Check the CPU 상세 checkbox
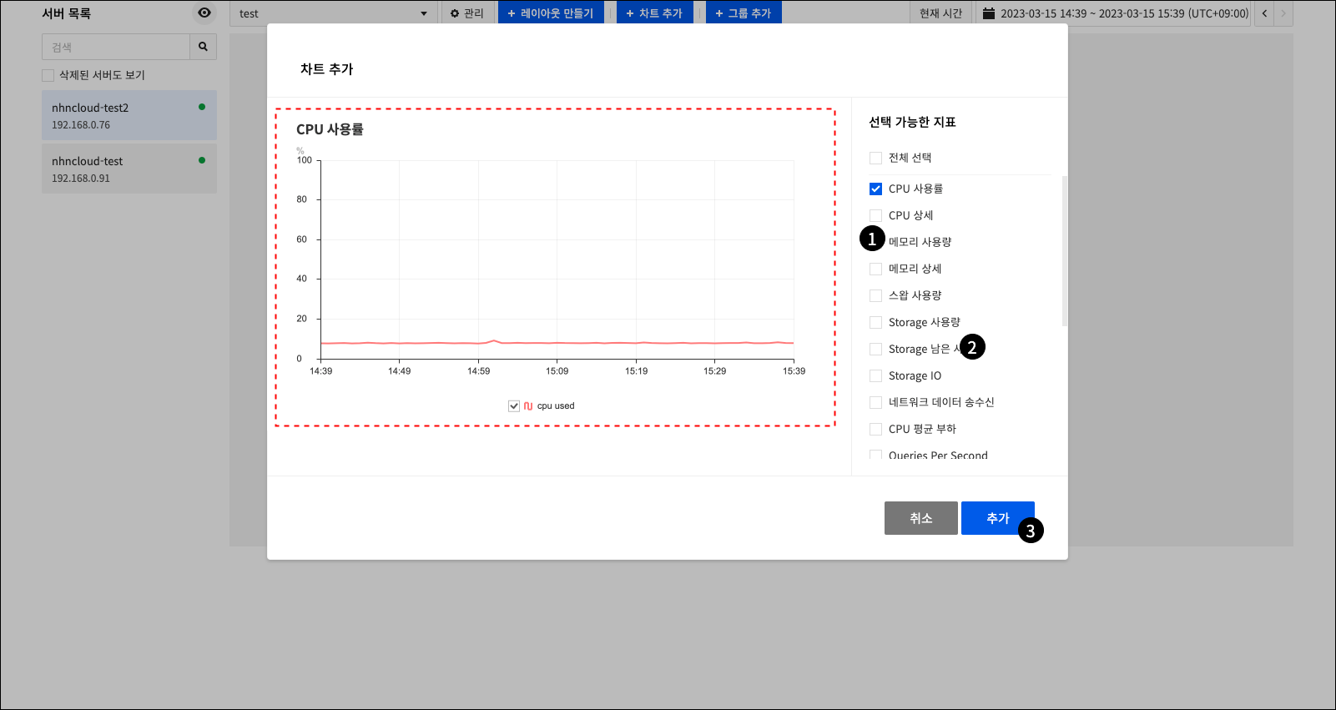 [x=875, y=215]
